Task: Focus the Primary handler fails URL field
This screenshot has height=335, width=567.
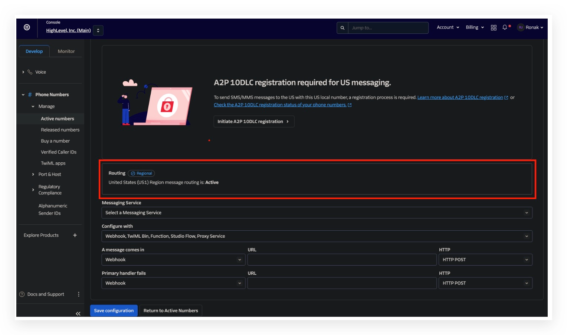Action: [x=342, y=283]
